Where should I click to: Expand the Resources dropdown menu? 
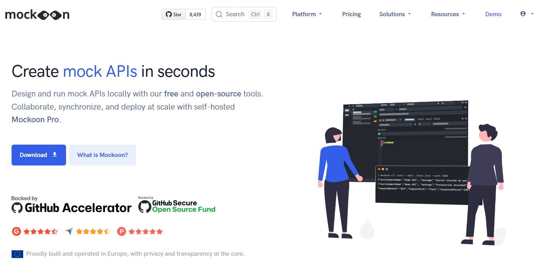pyautogui.click(x=448, y=14)
